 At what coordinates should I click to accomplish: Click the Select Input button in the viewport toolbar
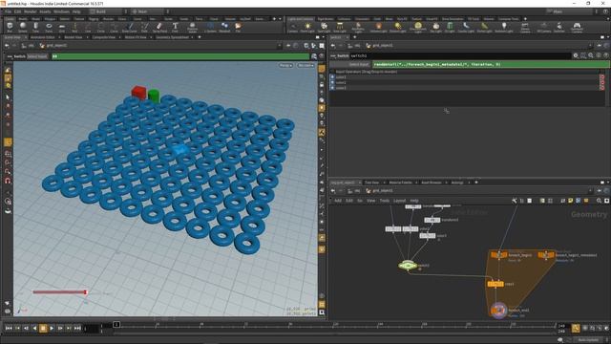tap(37, 56)
